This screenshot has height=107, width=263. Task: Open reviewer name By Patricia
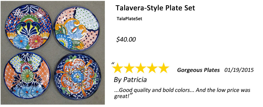130,80
